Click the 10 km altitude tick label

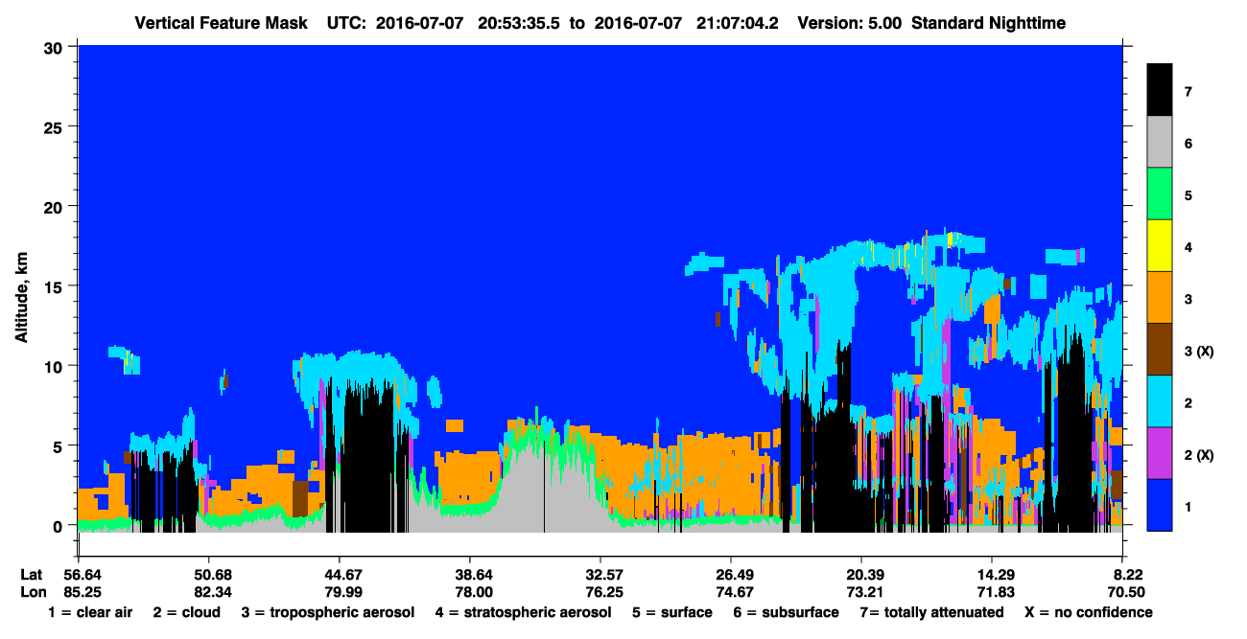[x=56, y=366]
